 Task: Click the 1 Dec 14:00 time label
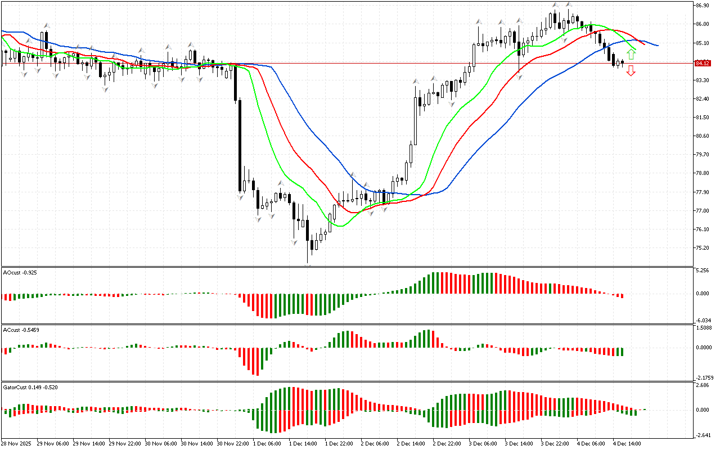302,443
